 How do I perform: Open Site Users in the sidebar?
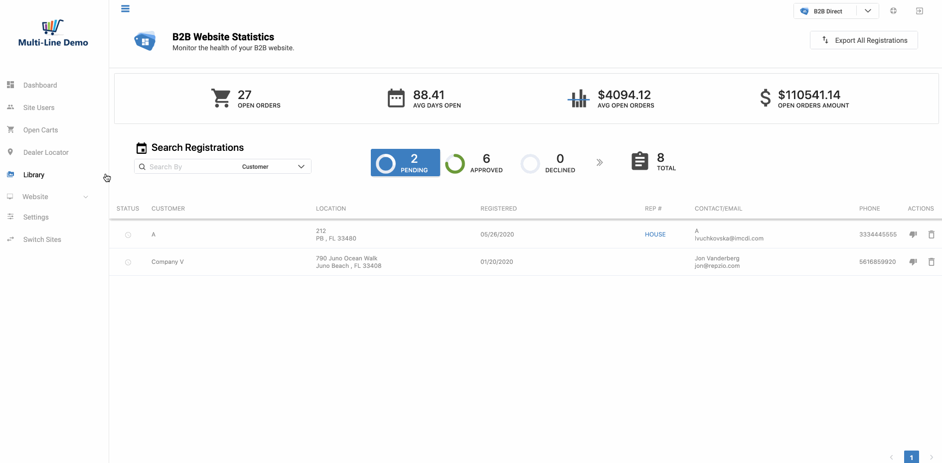(39, 108)
